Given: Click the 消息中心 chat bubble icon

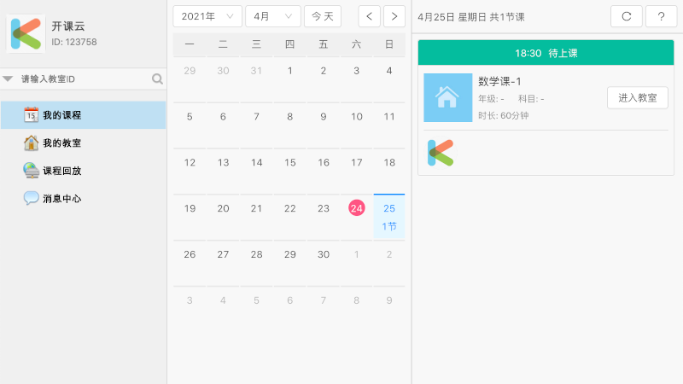Looking at the screenshot, I should coord(32,198).
